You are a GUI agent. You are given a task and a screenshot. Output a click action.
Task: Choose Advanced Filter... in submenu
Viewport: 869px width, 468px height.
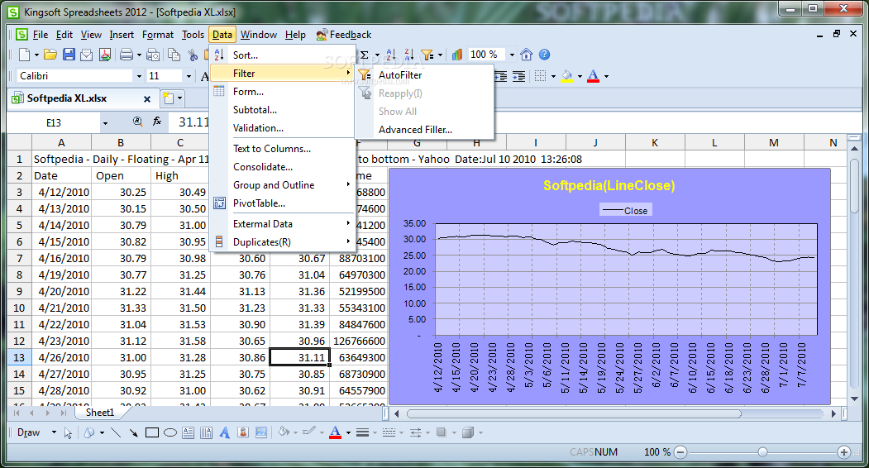[x=424, y=130]
